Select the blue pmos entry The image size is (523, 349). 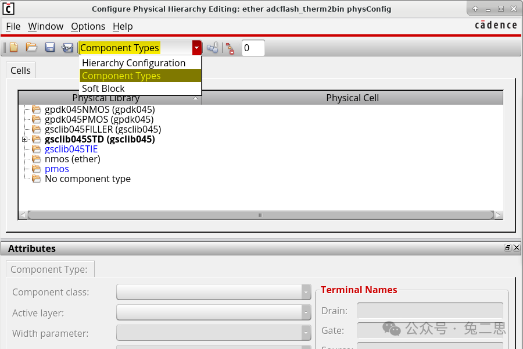tap(57, 169)
